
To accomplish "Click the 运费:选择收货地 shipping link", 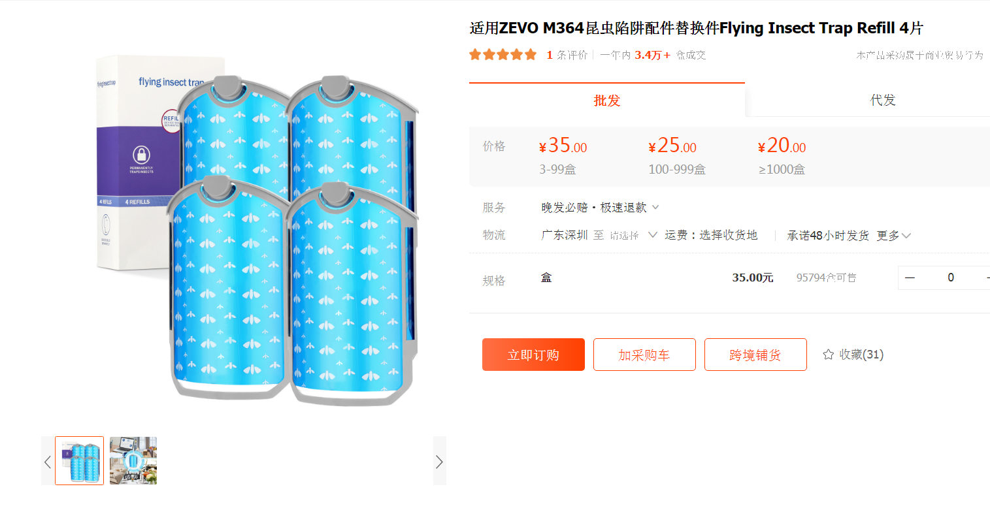I will tap(711, 235).
